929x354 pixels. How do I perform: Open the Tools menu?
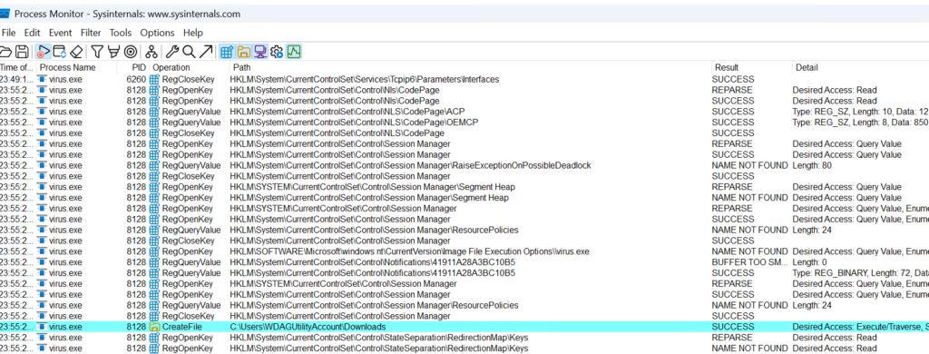tap(121, 33)
